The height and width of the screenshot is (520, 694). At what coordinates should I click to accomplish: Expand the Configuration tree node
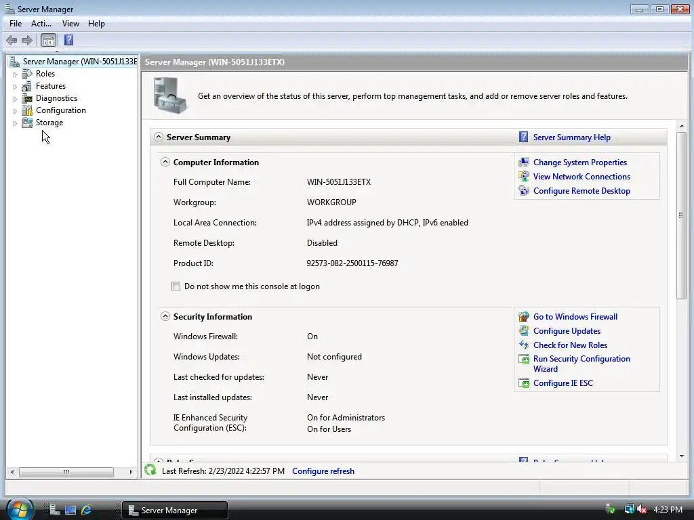tap(15, 111)
